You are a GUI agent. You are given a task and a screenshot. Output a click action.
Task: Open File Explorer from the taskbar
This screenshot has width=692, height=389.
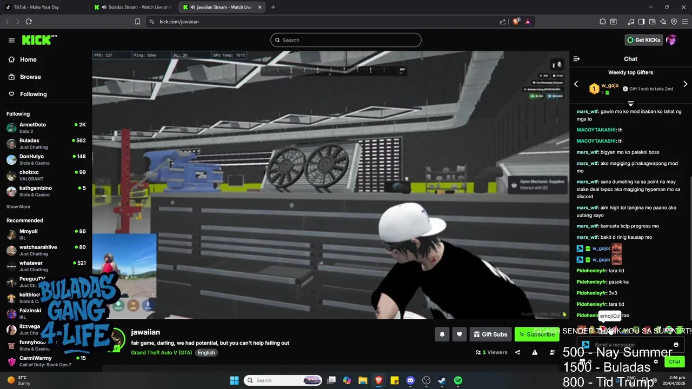(x=363, y=380)
